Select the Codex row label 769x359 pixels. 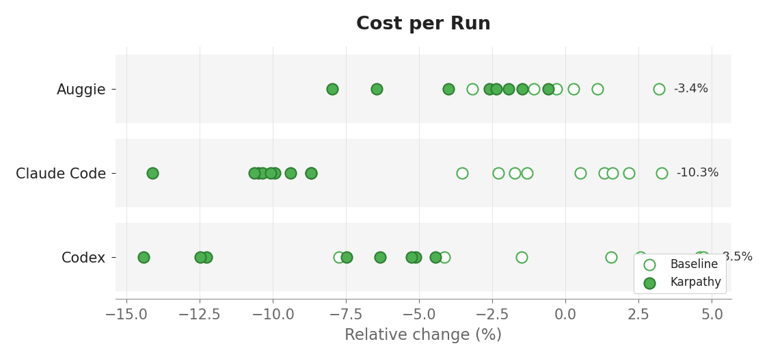pos(83,258)
